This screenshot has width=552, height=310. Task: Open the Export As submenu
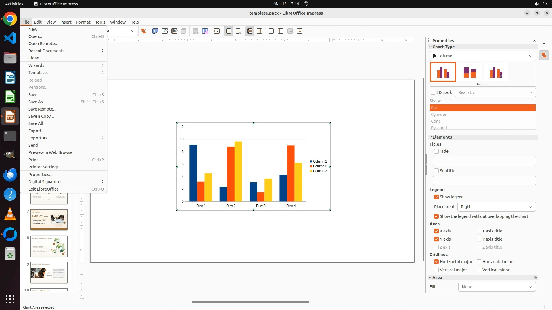(x=38, y=138)
